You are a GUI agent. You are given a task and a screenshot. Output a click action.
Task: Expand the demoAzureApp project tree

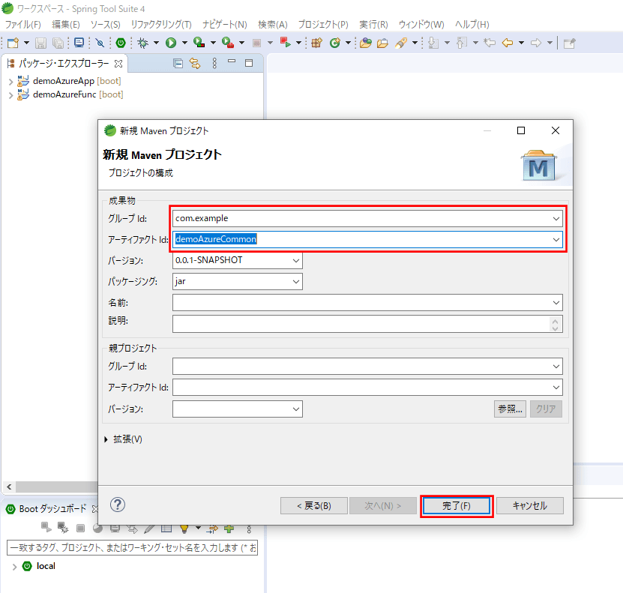(x=10, y=81)
